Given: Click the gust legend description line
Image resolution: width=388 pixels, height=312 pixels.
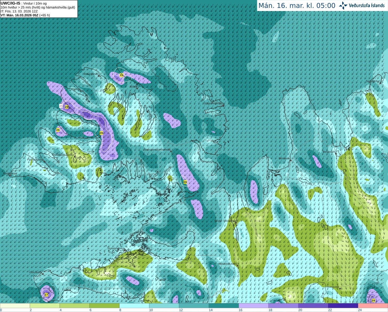Looking at the screenshot, I should click(x=38, y=7).
